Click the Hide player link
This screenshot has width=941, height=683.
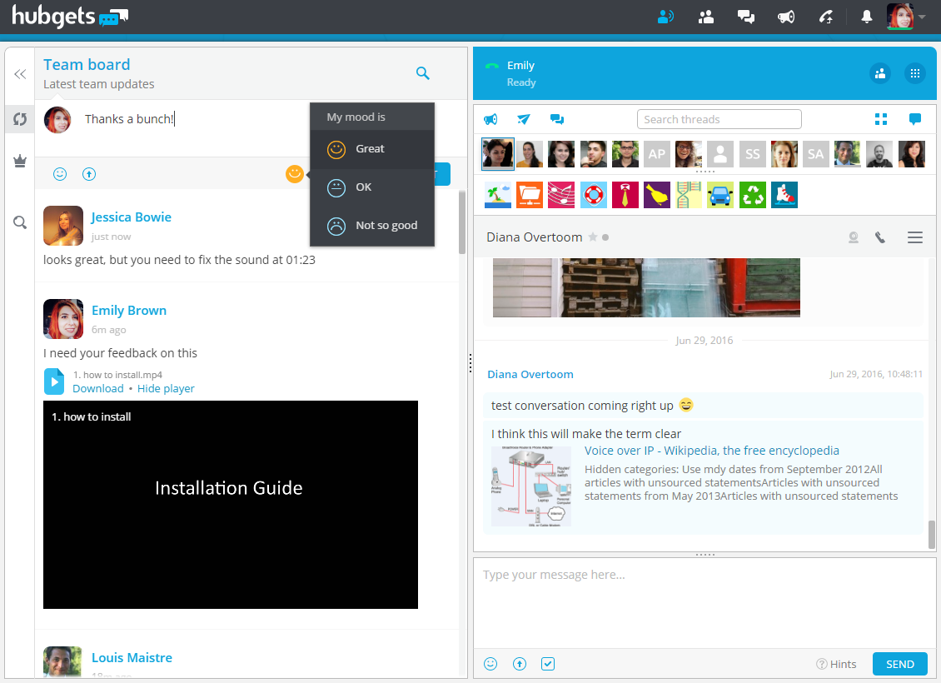point(166,388)
